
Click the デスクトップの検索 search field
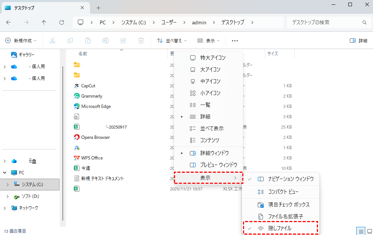click(325, 22)
